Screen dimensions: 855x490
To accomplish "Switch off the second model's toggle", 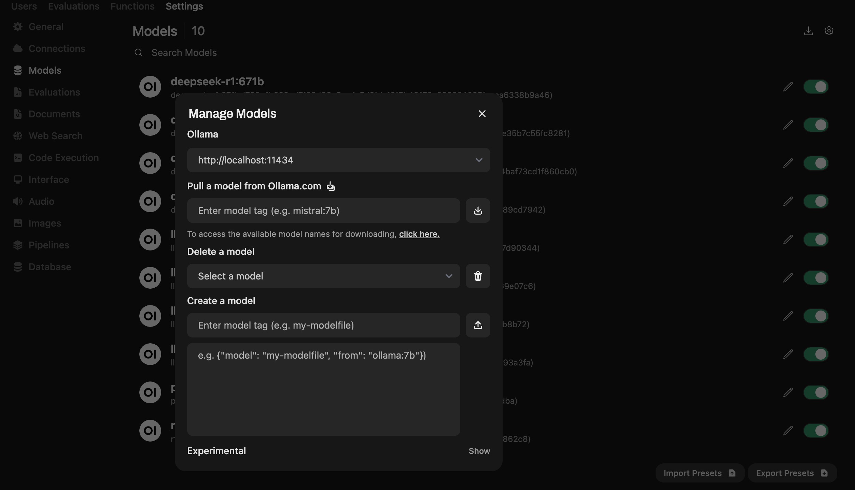I will [816, 125].
